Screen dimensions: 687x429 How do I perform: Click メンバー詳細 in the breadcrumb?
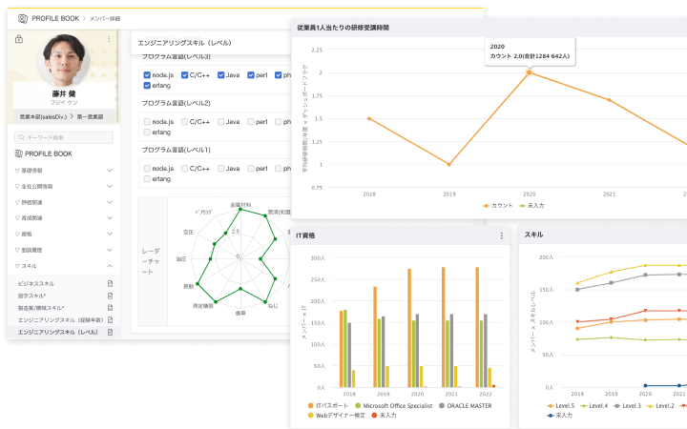(x=105, y=19)
